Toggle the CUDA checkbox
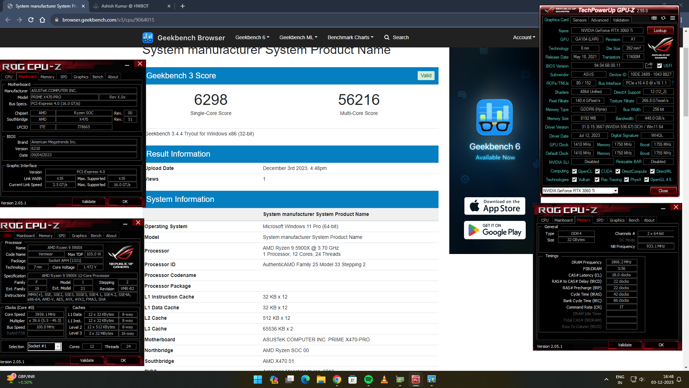The image size is (689, 388). click(x=597, y=171)
